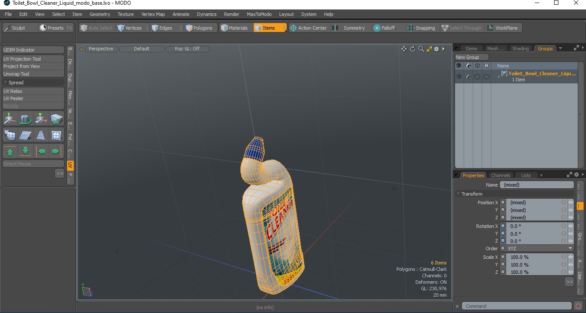Switch to Materials selection mode
586x313 pixels.
point(235,28)
